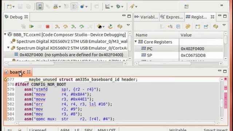233x131 pixels.
Task: Click the Step Into icon
Action: click(58, 27)
